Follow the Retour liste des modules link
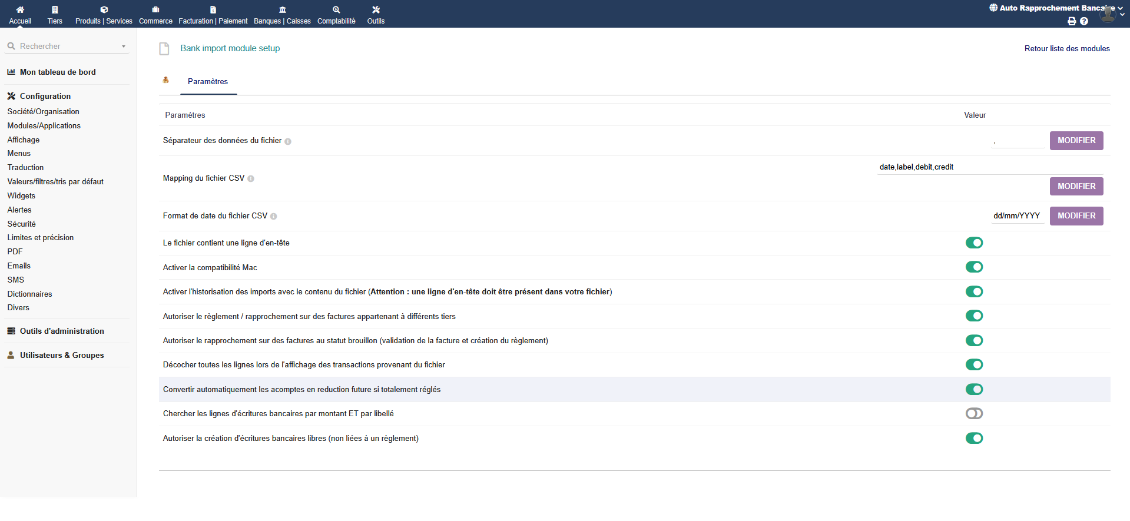Viewport: 1130px width, 521px height. pos(1066,49)
